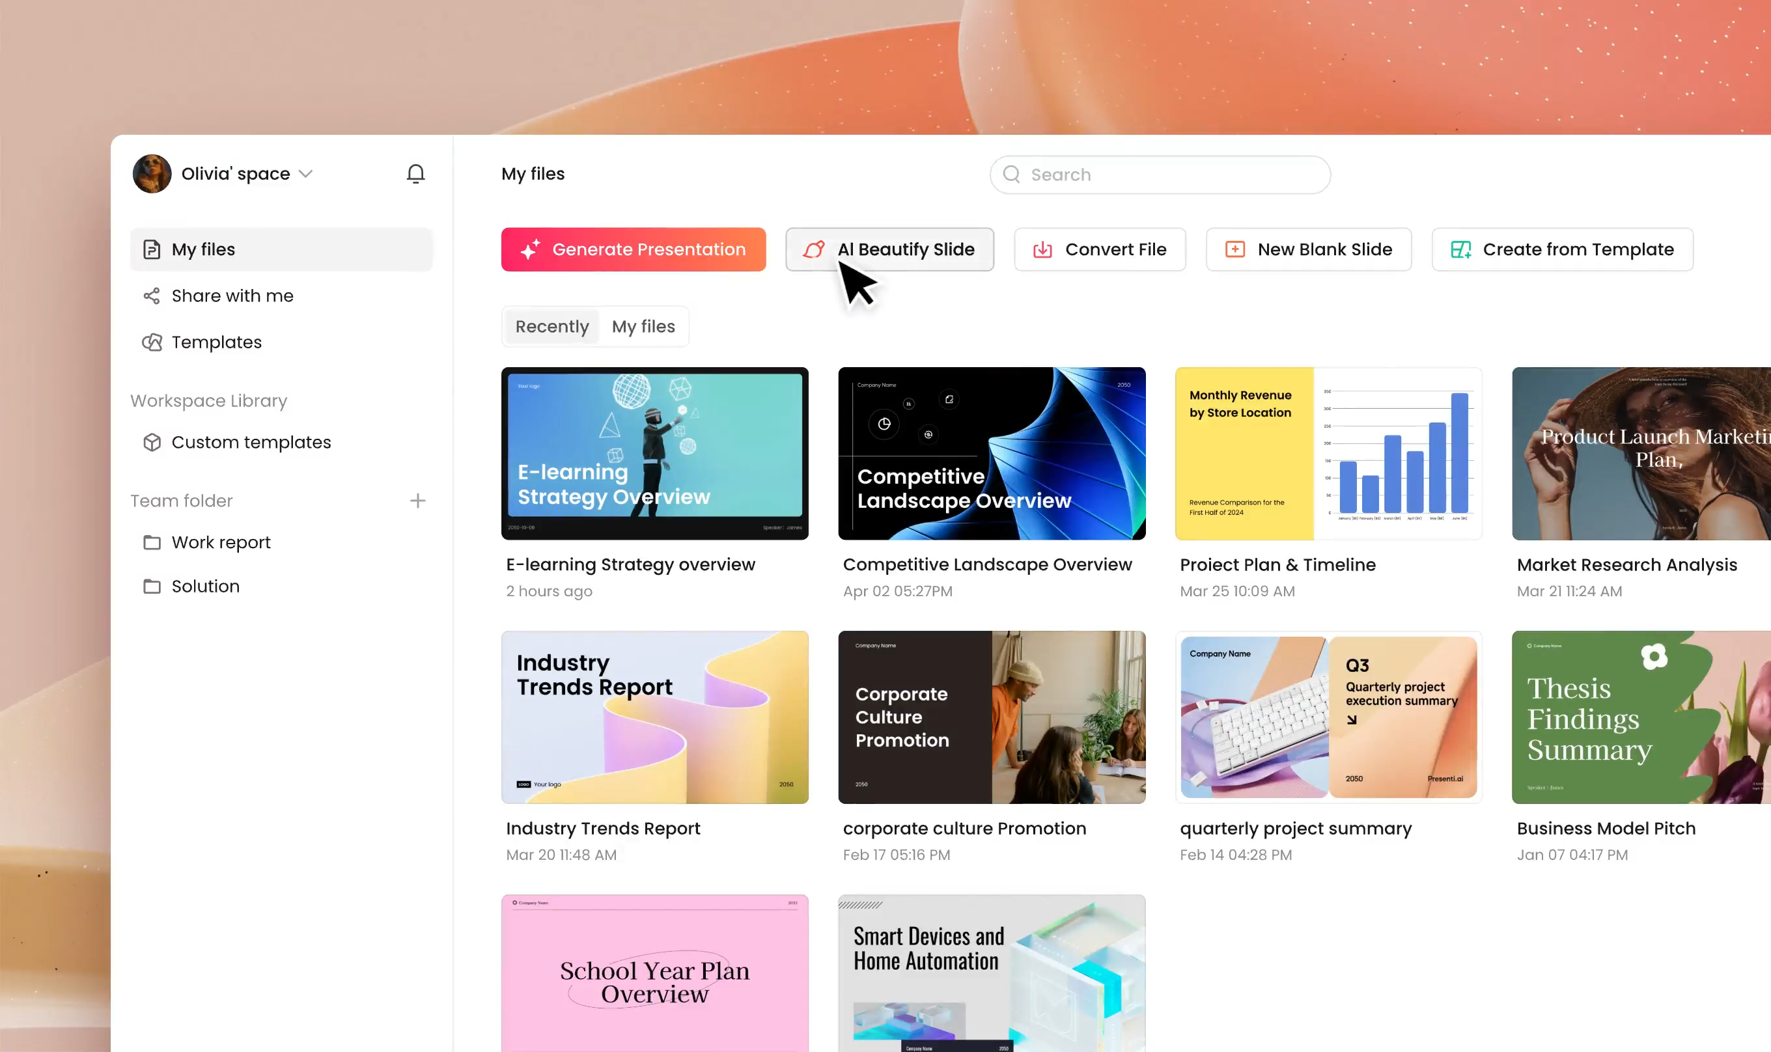This screenshot has width=1771, height=1052.
Task: Click the 'Apr 02 05:27PM' timestamp
Action: point(898,591)
